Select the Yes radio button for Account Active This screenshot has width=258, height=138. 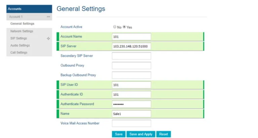click(x=124, y=27)
